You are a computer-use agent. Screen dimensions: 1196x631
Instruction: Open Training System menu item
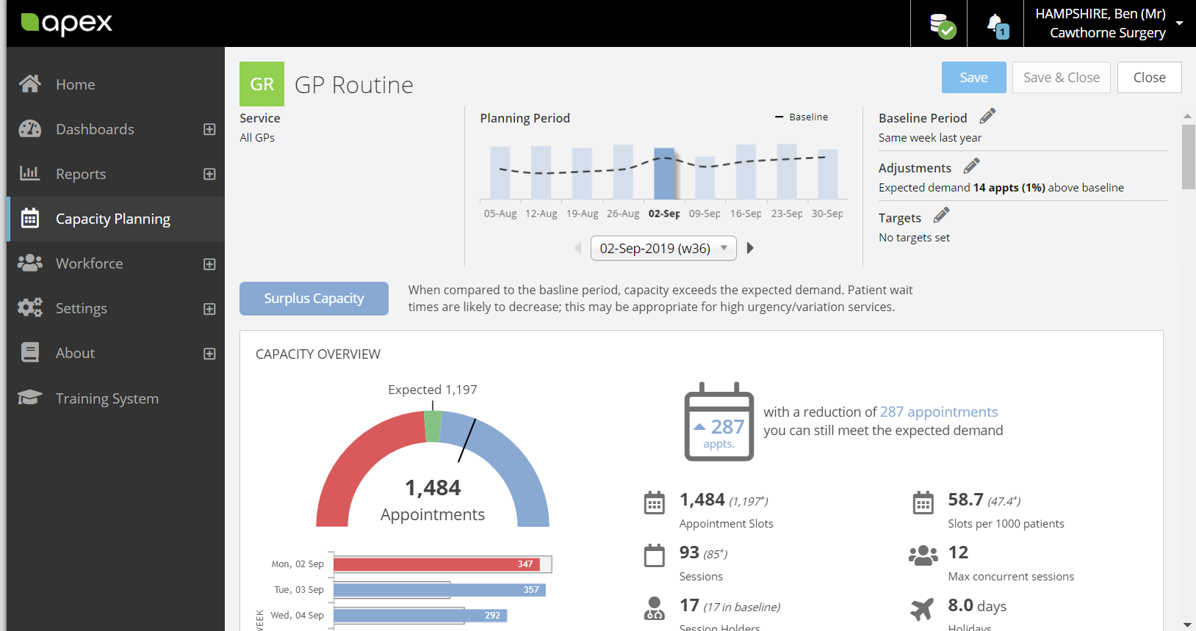115,398
